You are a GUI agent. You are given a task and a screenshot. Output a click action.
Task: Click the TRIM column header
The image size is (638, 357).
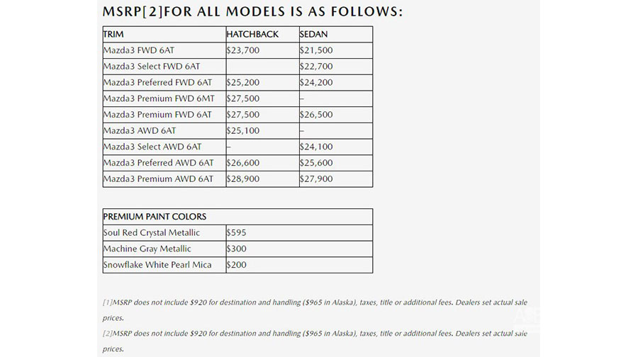(113, 34)
